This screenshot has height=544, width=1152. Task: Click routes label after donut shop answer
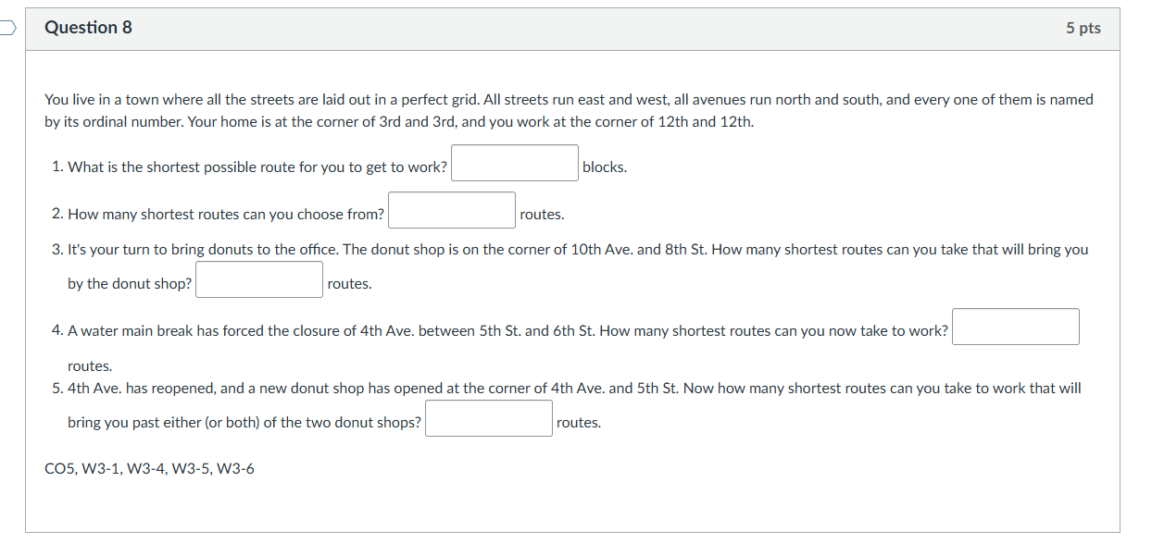point(349,283)
